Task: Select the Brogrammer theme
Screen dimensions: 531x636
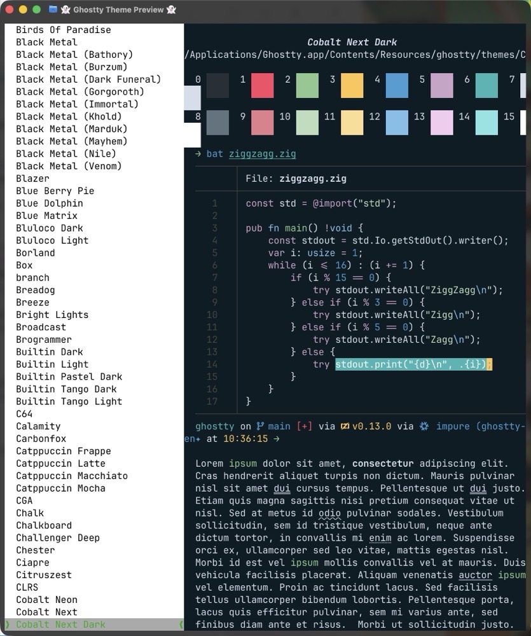Action: (44, 340)
